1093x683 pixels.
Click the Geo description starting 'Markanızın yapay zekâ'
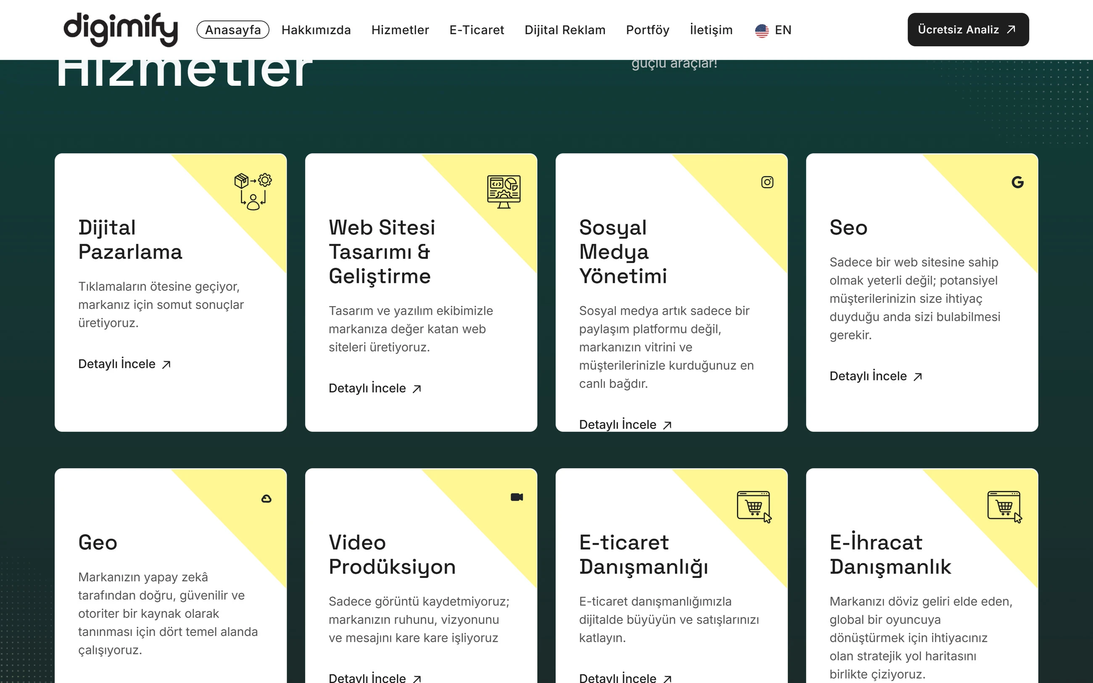pos(168,613)
